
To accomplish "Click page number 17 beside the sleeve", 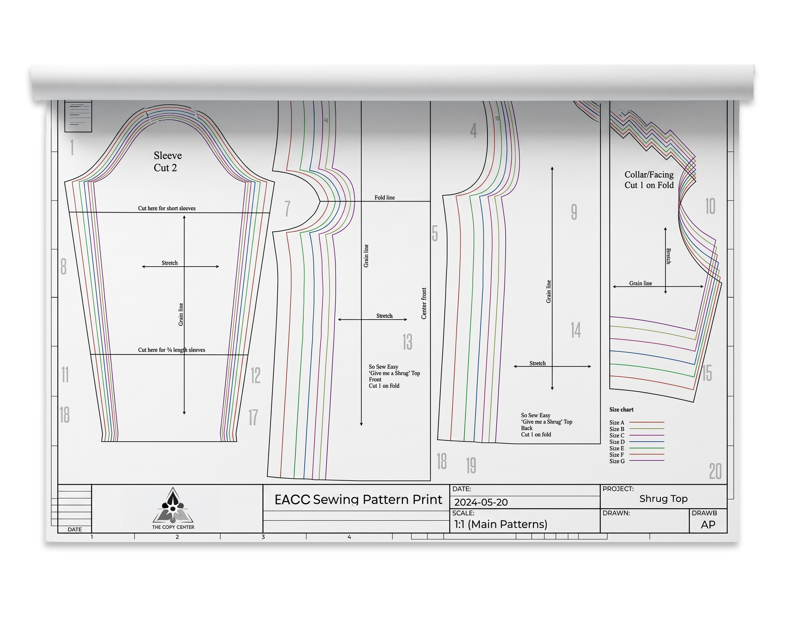I will pyautogui.click(x=253, y=417).
